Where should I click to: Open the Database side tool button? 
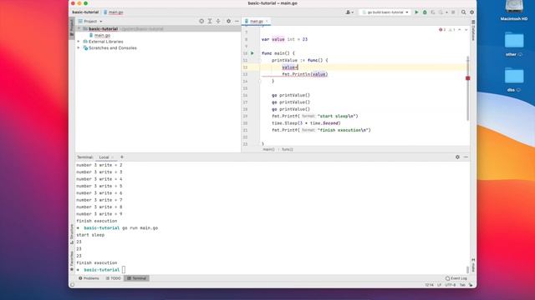tap(473, 31)
